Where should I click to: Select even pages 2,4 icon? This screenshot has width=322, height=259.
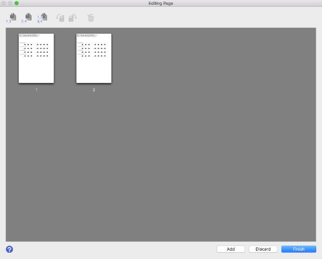[27, 18]
